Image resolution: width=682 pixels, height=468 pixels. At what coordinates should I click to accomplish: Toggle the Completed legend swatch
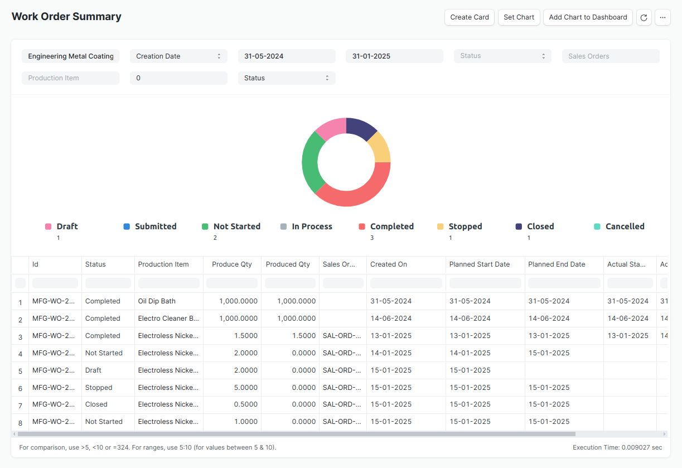[x=362, y=226]
